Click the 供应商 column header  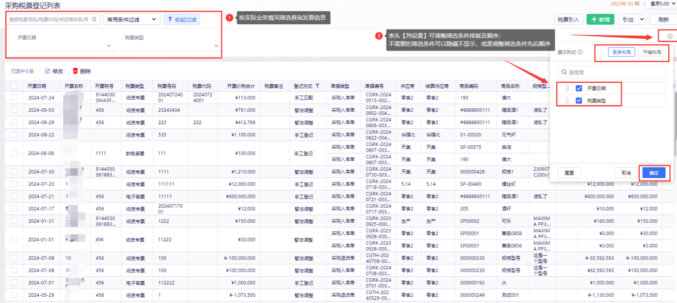[x=407, y=86]
